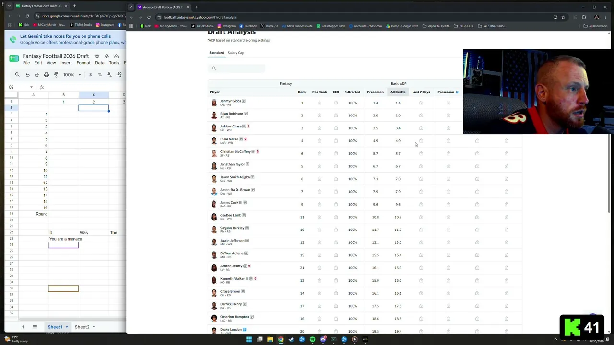Image resolution: width=614 pixels, height=345 pixels.
Task: Open the Chrome extensions puzzle icon
Action: click(584, 17)
